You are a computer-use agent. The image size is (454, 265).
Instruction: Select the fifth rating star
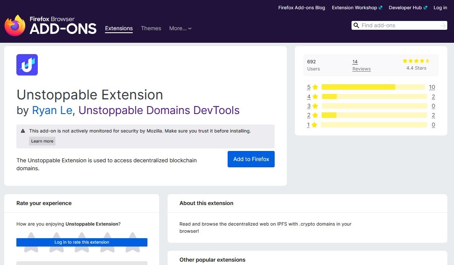coord(132,250)
